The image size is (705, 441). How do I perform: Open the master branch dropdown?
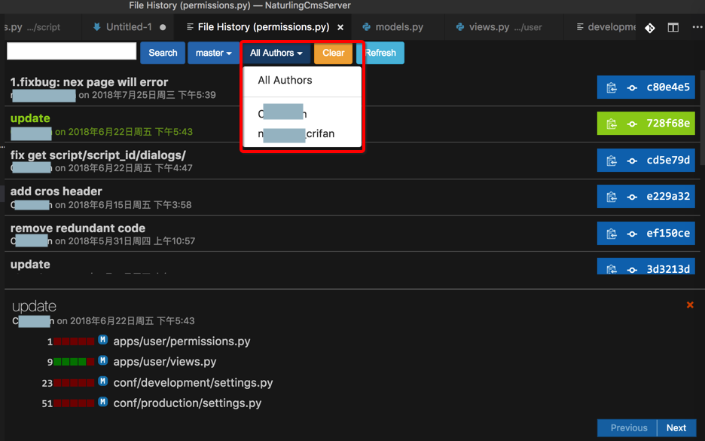214,53
